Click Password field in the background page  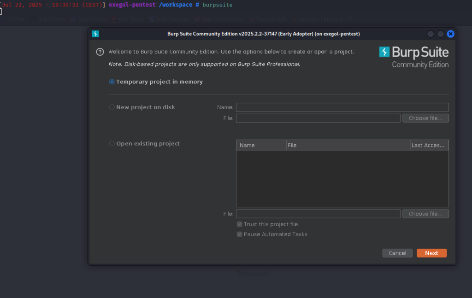coord(321,274)
